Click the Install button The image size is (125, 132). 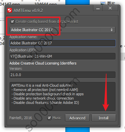coord(104,118)
